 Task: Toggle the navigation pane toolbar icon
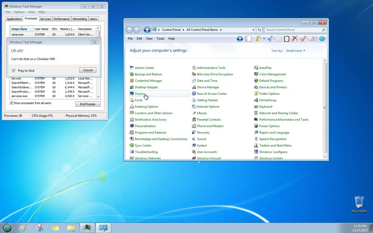[248, 39]
